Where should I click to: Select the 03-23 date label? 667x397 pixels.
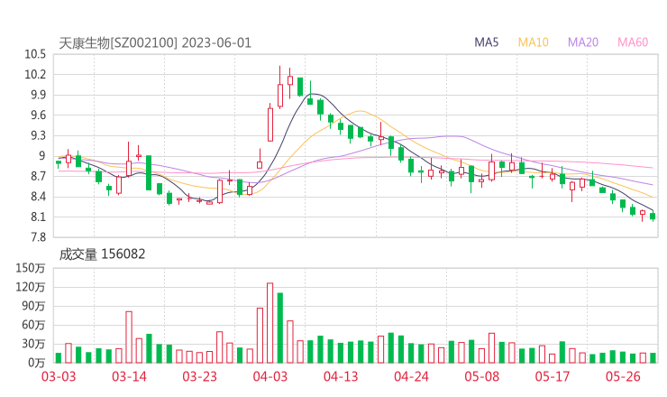[x=199, y=376]
